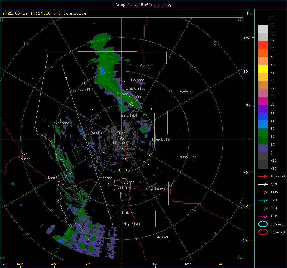
Task: Click the dBZ legend heading
Action: 270,17
